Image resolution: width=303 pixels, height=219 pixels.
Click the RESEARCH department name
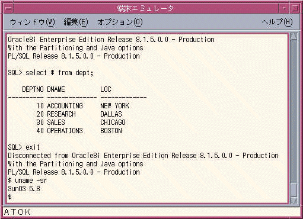click(x=61, y=114)
